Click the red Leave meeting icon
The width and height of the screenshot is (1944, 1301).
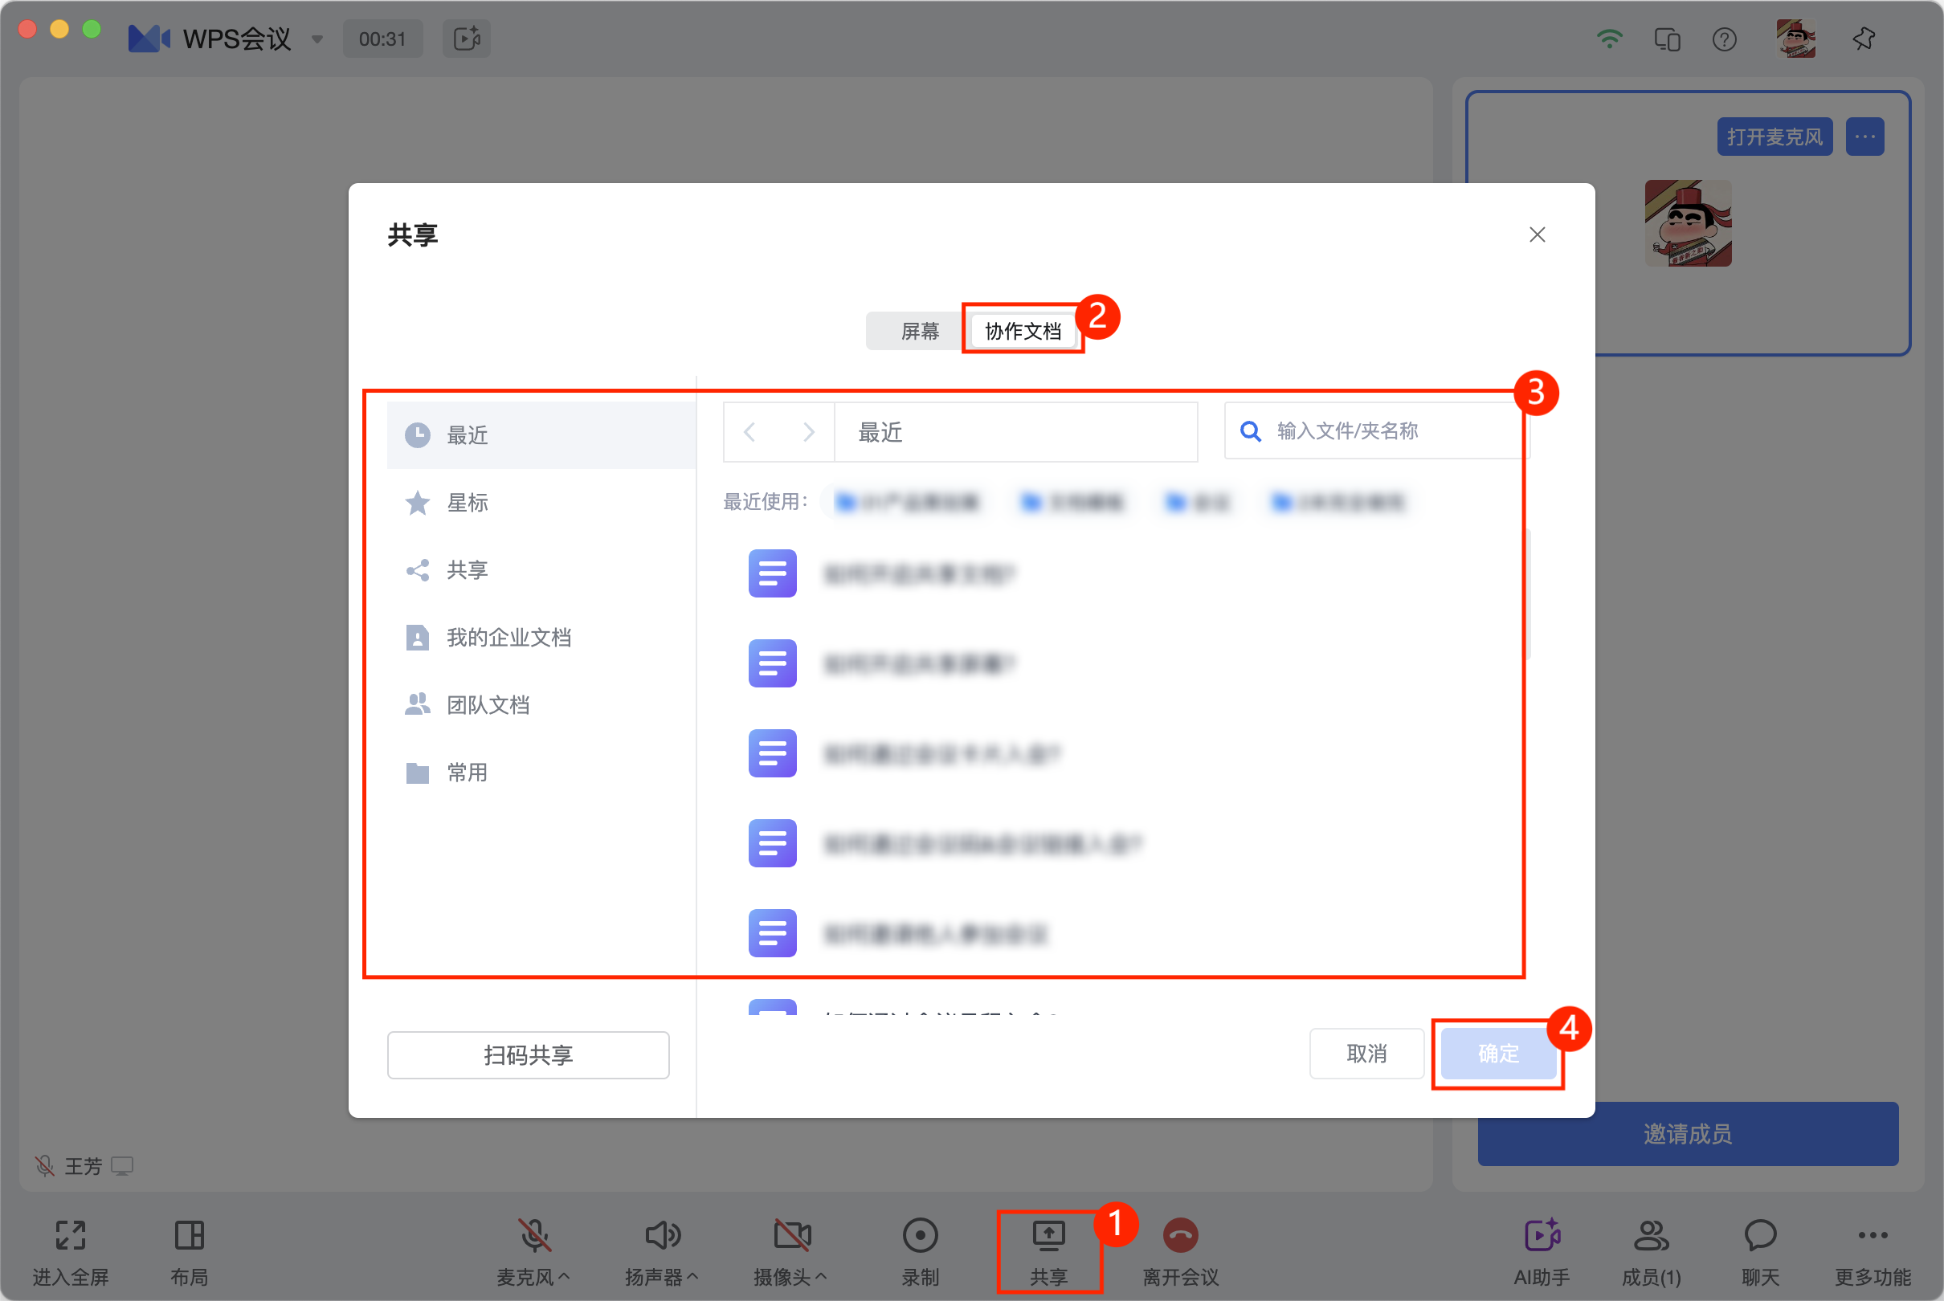1180,1235
